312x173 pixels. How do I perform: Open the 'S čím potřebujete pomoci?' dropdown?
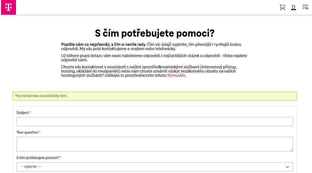[x=155, y=167]
